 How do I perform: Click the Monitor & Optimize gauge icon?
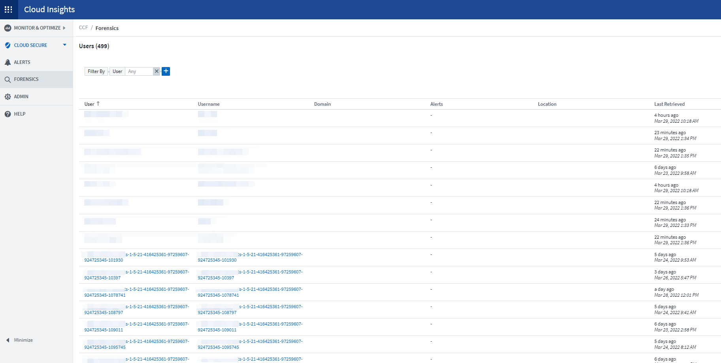click(x=8, y=28)
